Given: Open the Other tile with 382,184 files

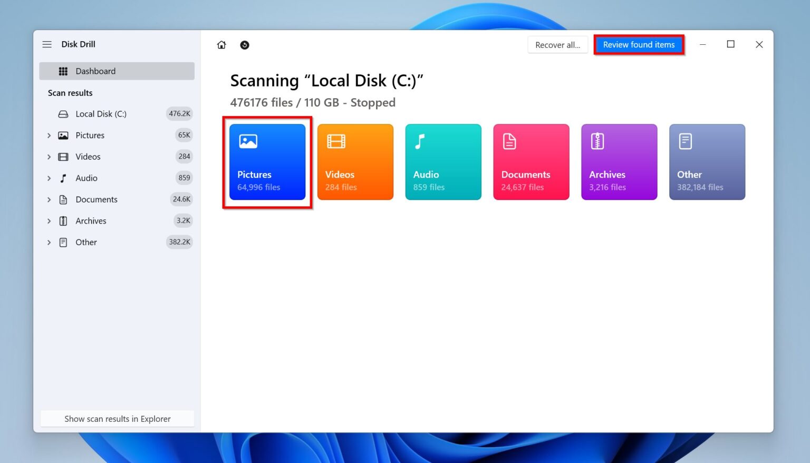Looking at the screenshot, I should [707, 162].
